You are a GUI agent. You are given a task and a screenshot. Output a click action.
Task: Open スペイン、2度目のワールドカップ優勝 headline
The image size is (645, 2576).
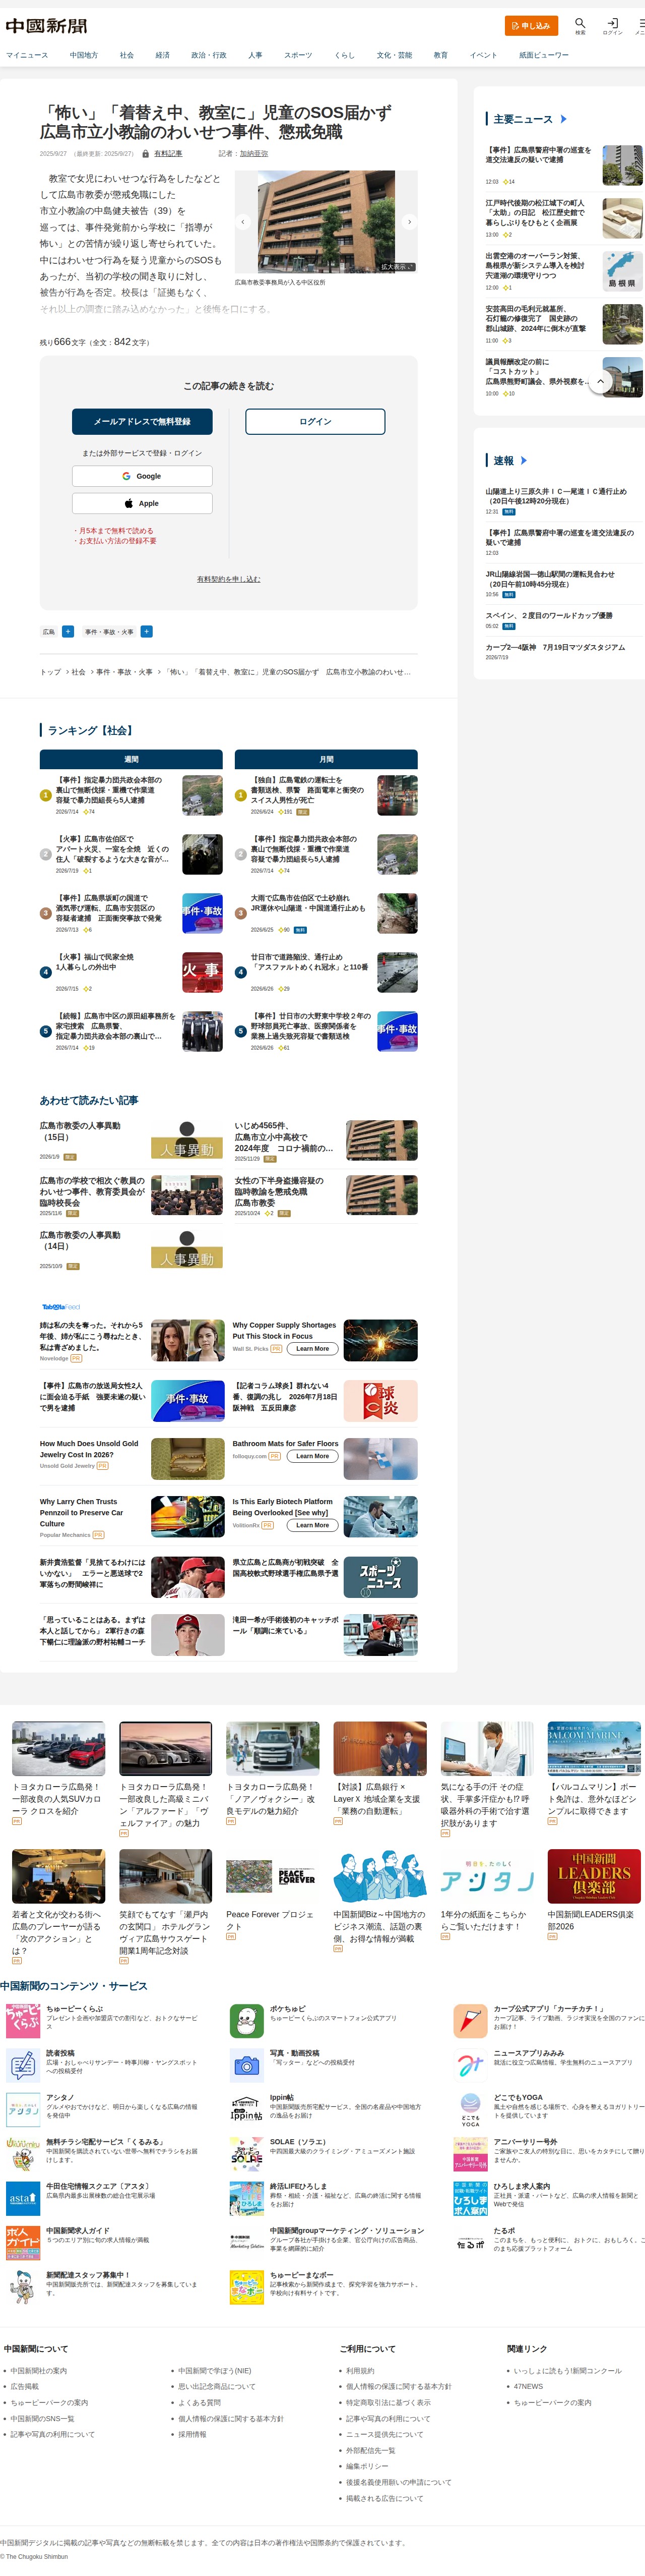[x=549, y=615]
